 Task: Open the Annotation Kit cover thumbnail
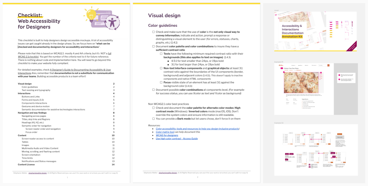pyautogui.click(x=315, y=31)
